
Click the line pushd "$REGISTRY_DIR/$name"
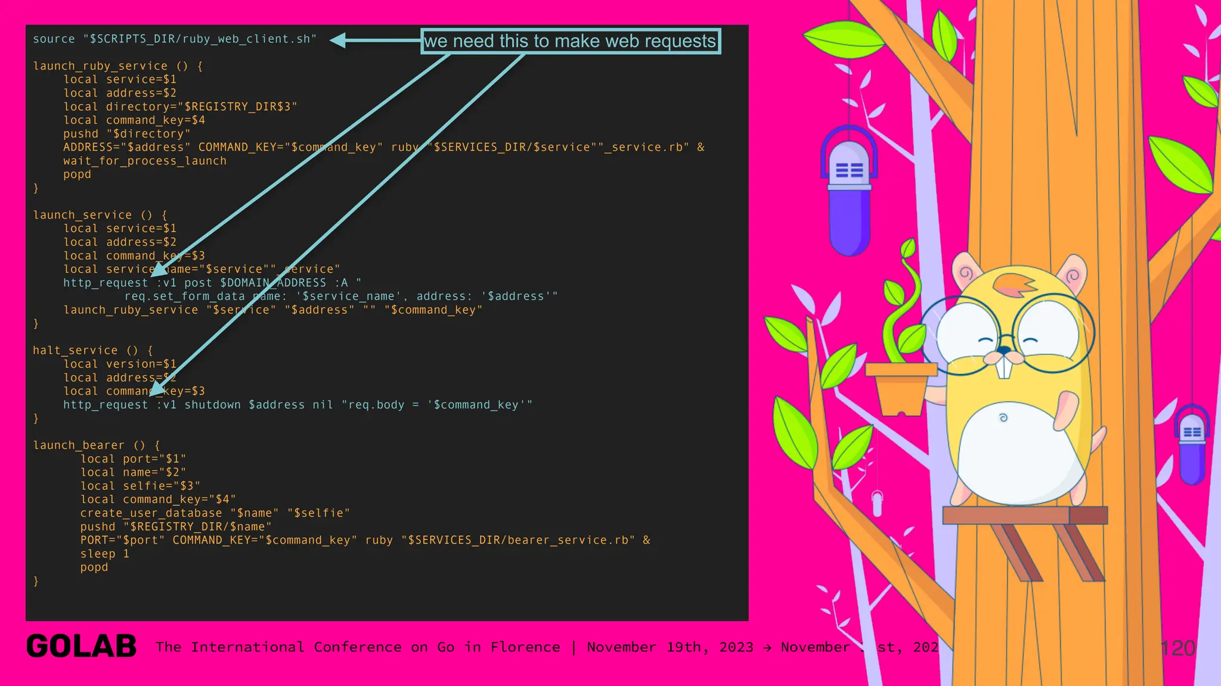[176, 527]
